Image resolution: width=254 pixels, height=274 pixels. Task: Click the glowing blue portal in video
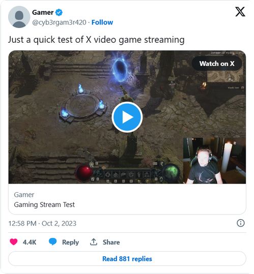point(120,69)
